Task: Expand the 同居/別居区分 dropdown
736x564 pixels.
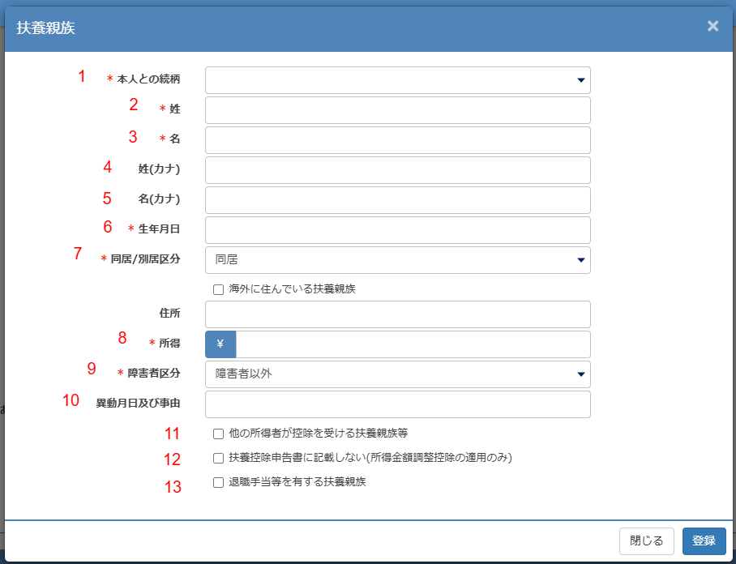Action: [x=397, y=260]
